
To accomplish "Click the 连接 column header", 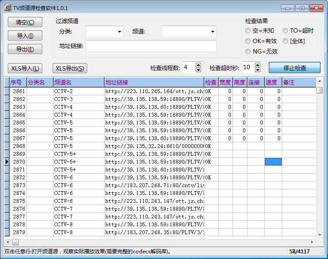I will click(256, 82).
